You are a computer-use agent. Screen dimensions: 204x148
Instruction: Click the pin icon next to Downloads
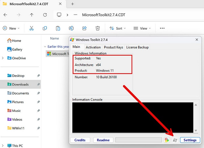(38, 84)
